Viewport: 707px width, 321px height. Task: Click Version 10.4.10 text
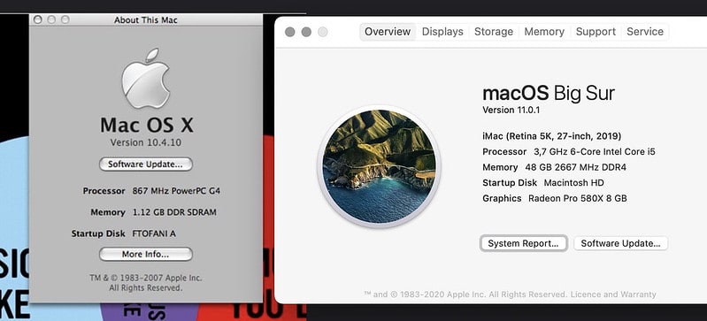tap(146, 142)
